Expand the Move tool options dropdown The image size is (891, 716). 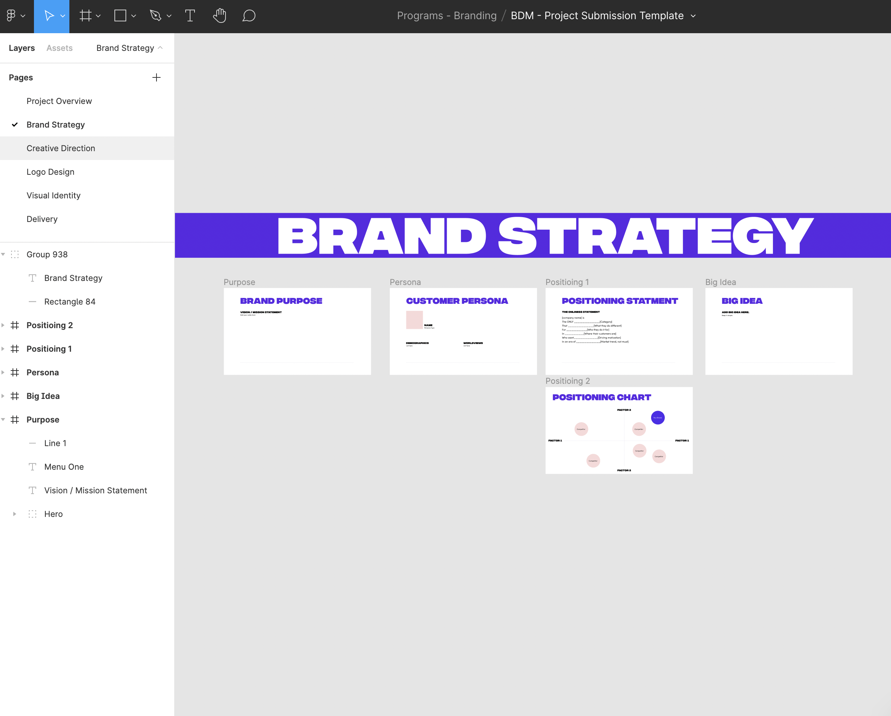[63, 16]
